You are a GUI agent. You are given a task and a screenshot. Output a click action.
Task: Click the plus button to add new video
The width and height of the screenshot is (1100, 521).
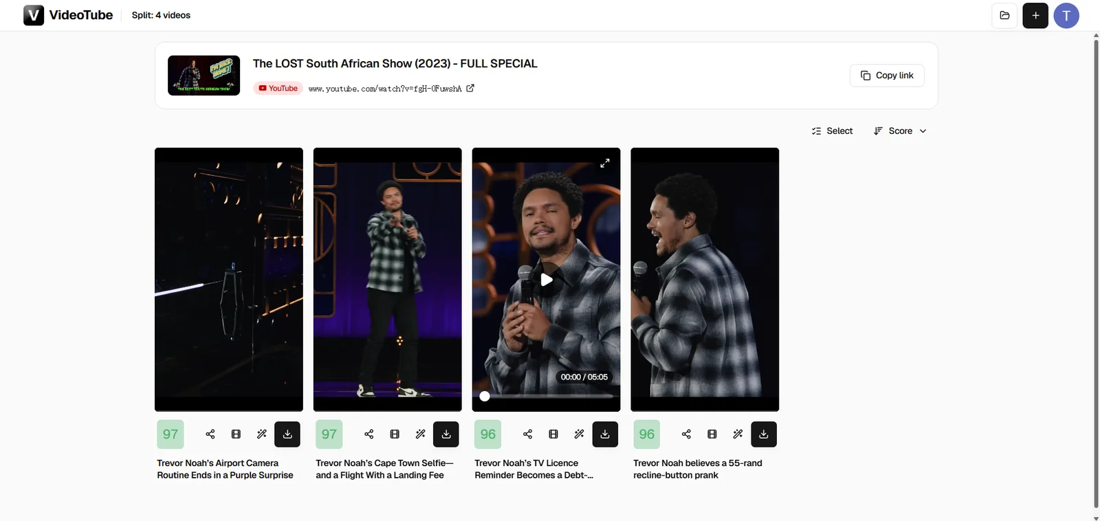[1035, 15]
